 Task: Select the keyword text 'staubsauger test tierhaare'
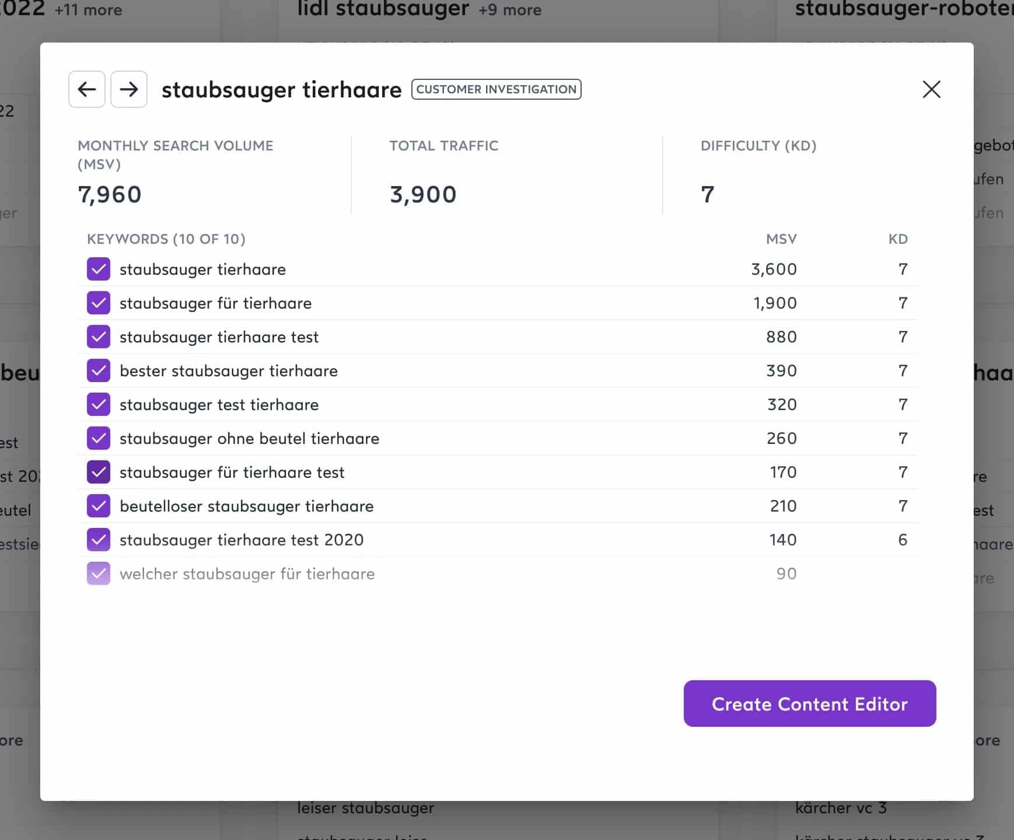pyautogui.click(x=219, y=404)
